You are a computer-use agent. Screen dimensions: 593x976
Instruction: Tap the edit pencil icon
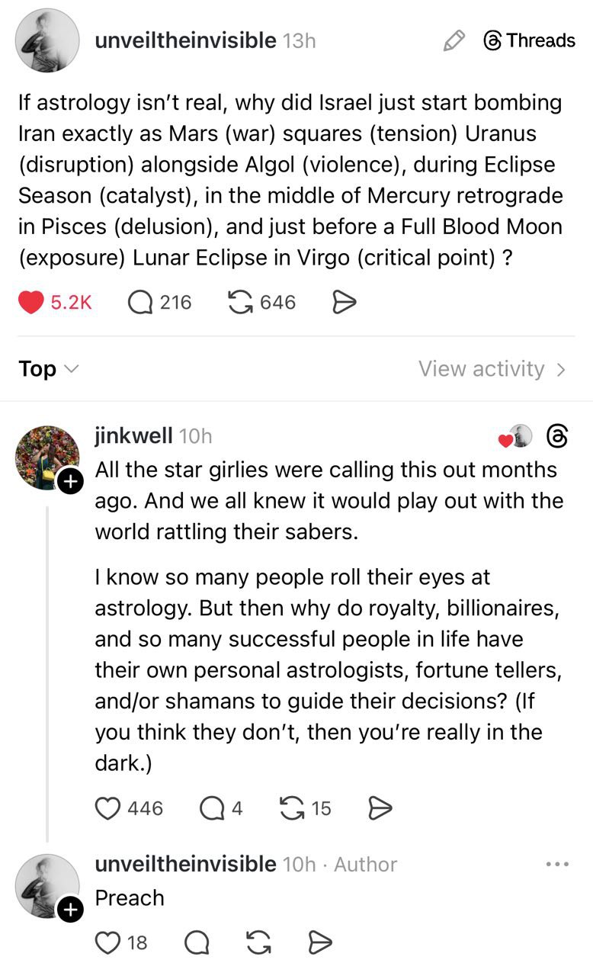pos(454,40)
